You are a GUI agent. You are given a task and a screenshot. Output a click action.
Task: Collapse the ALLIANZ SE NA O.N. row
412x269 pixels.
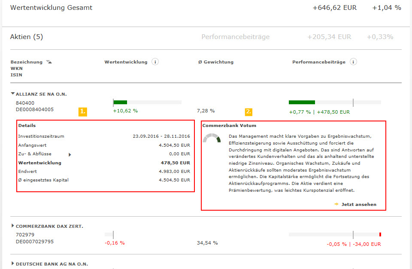[13, 94]
